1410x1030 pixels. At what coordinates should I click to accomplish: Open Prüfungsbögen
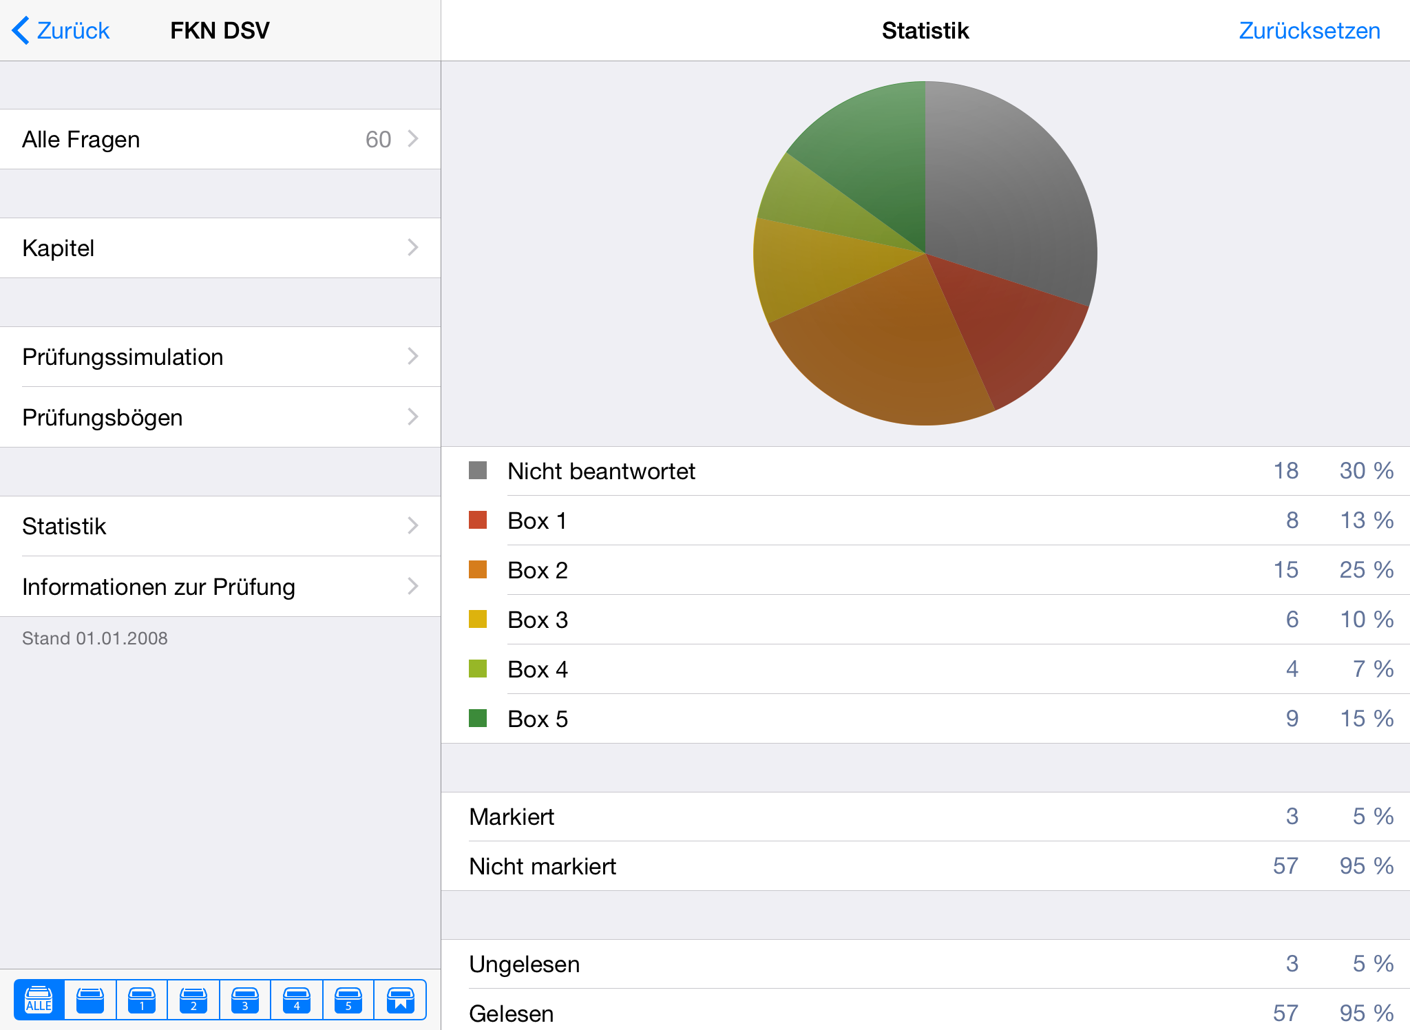pos(220,417)
